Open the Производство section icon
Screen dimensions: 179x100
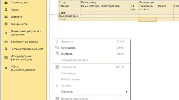[x=6, y=2]
